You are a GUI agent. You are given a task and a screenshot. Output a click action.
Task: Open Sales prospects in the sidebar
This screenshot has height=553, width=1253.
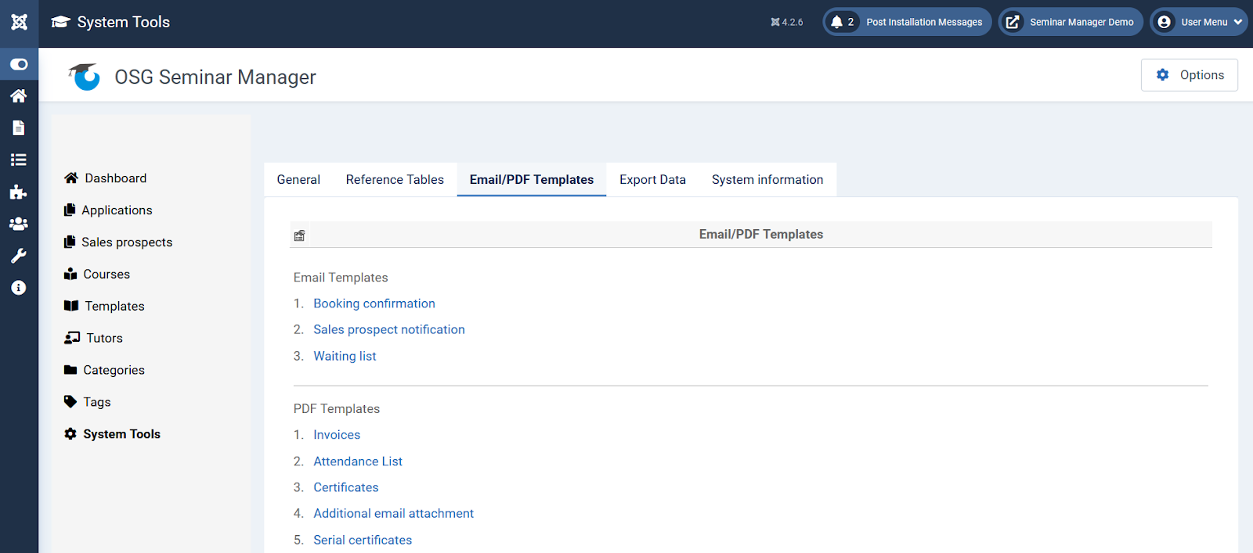118,242
